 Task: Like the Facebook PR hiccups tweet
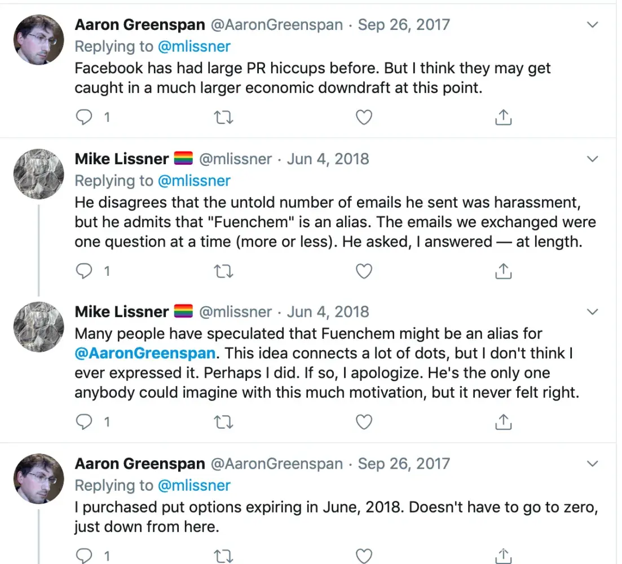click(364, 117)
